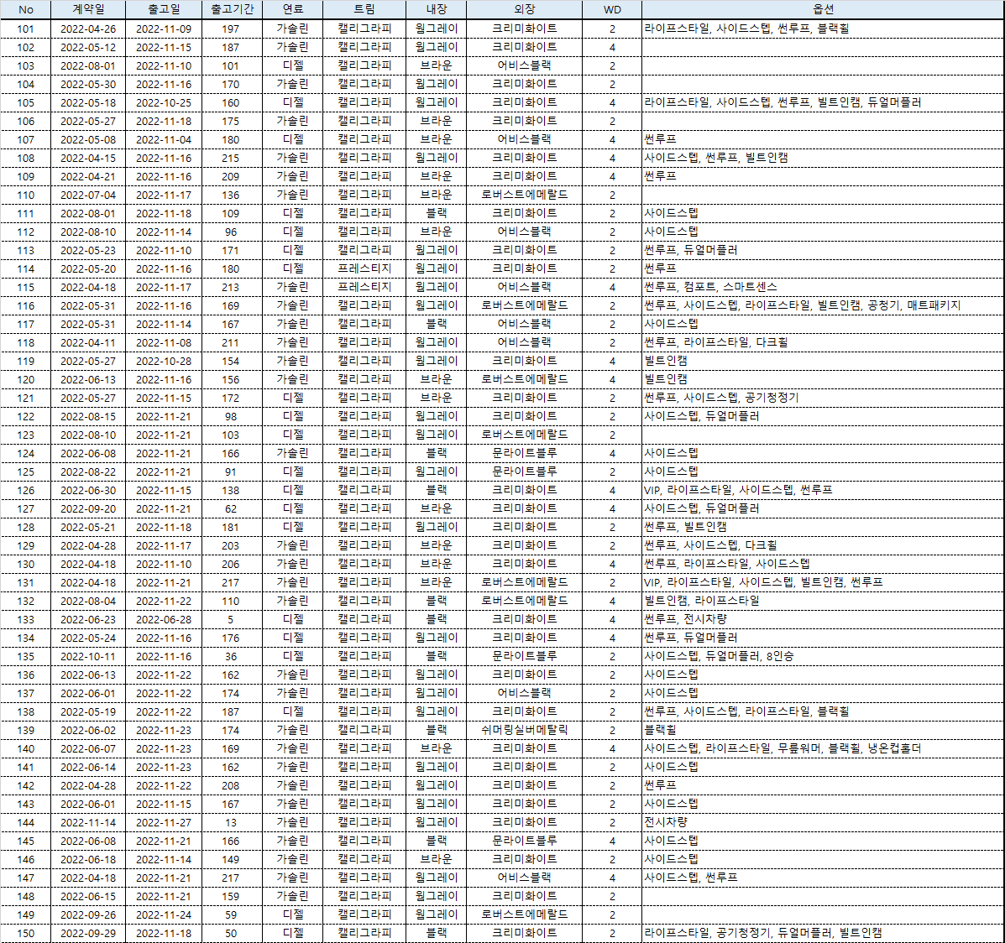Click 썬루프, 라이프스타일, 다크휠 cell
1005x943 pixels.
click(x=823, y=342)
